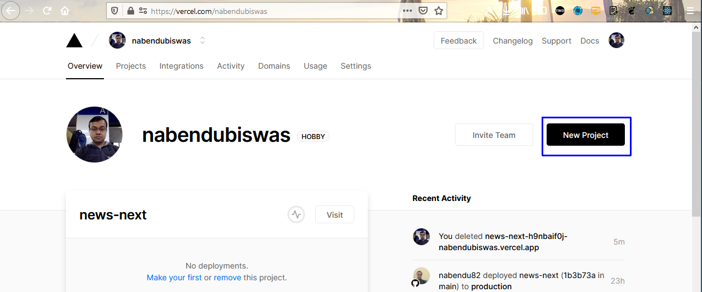702x292 pixels.
Task: Reload the page with the refresh icon
Action: [x=48, y=11]
